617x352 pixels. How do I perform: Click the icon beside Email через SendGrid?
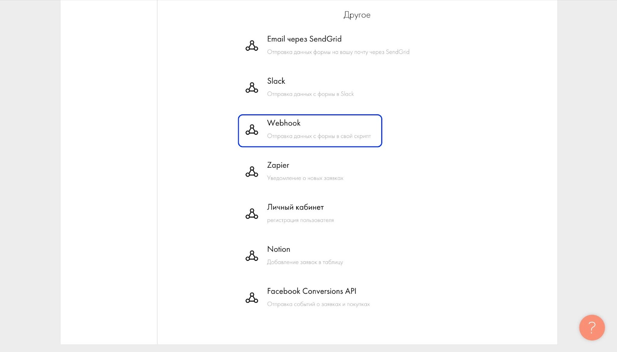pos(252,45)
